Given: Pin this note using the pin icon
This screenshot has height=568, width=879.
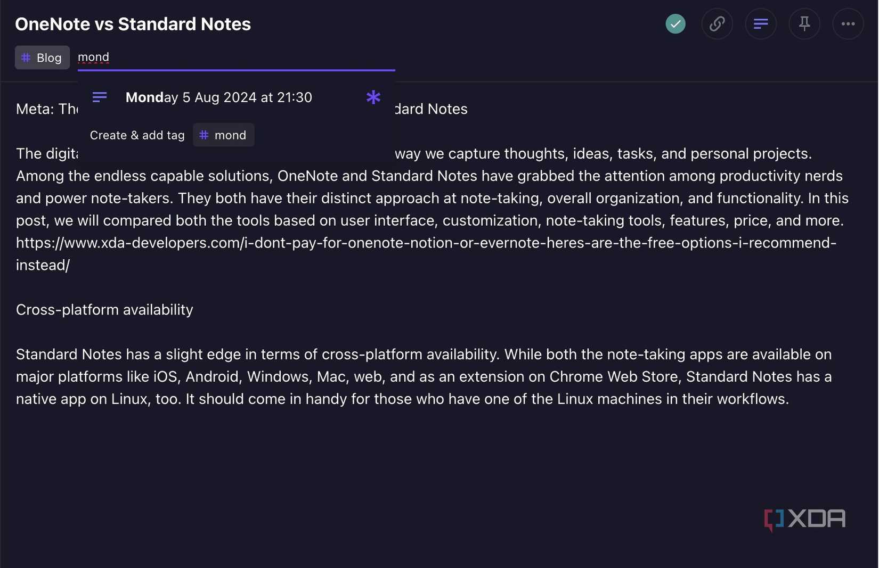Looking at the screenshot, I should point(804,23).
